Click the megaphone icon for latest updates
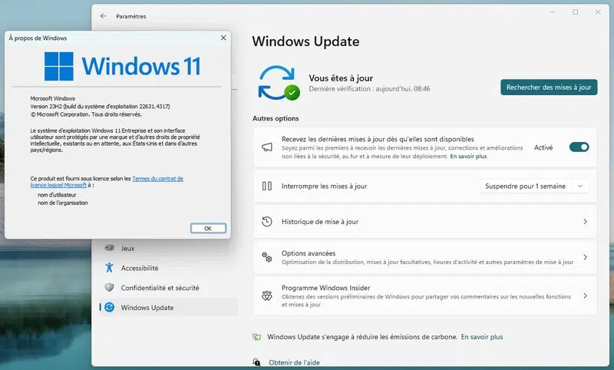Image resolution: width=614 pixels, height=370 pixels. coord(267,147)
